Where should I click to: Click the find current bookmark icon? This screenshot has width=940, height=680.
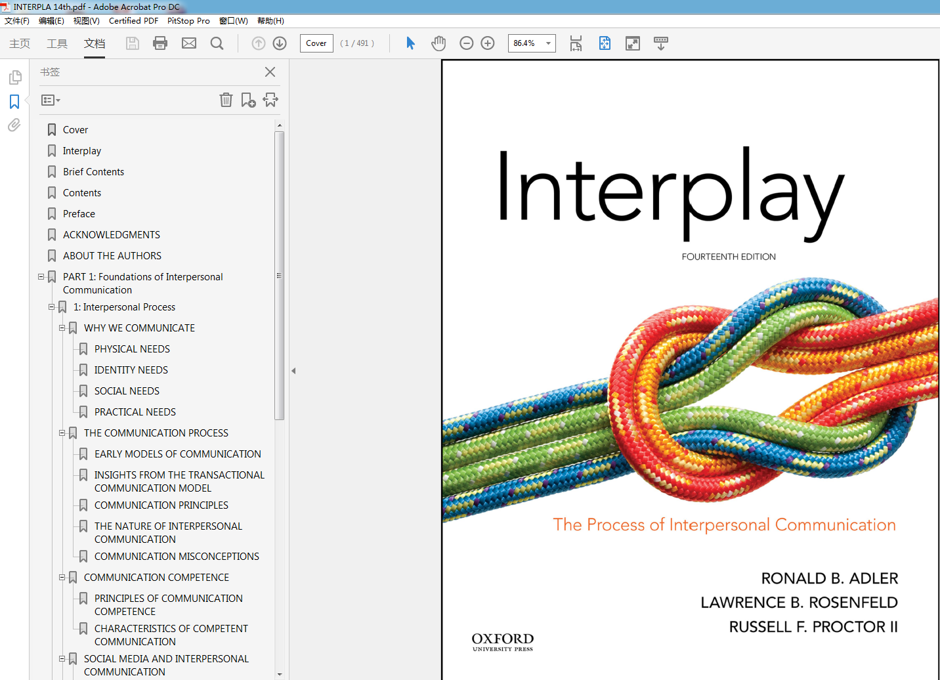click(270, 100)
